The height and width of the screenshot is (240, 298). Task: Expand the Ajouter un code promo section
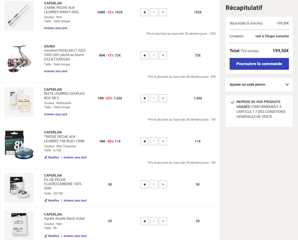259,85
